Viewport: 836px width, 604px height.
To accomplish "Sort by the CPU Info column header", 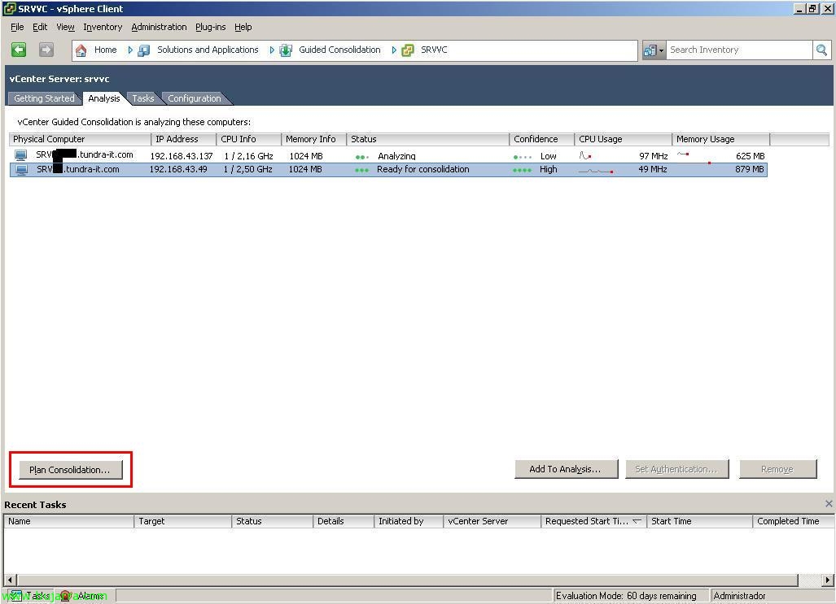I will click(x=248, y=139).
